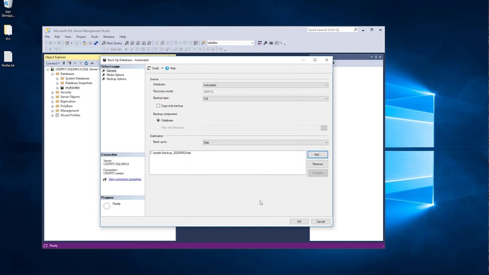The width and height of the screenshot is (489, 275).
Task: Select the Media Options page
Action: (x=115, y=75)
